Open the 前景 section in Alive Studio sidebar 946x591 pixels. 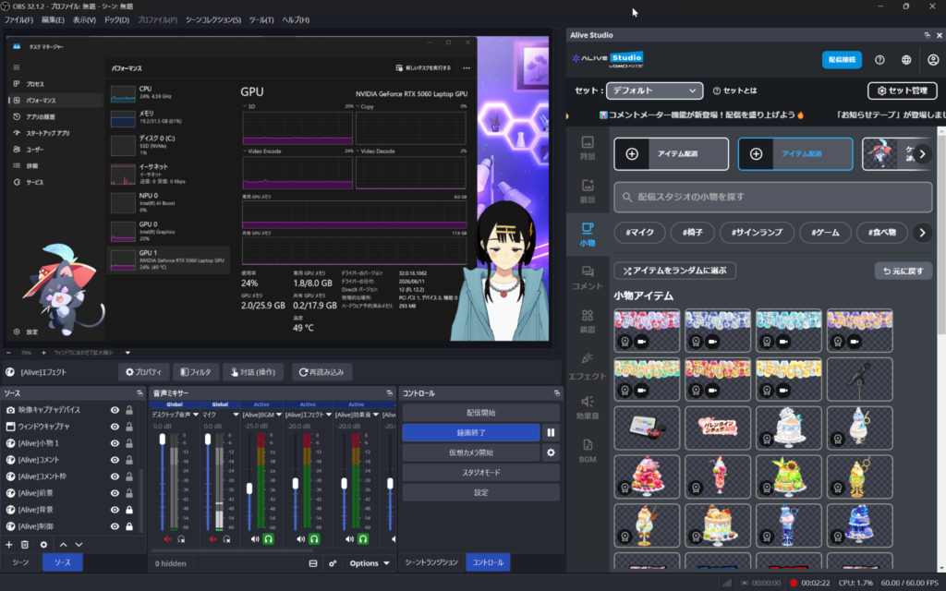tap(587, 192)
